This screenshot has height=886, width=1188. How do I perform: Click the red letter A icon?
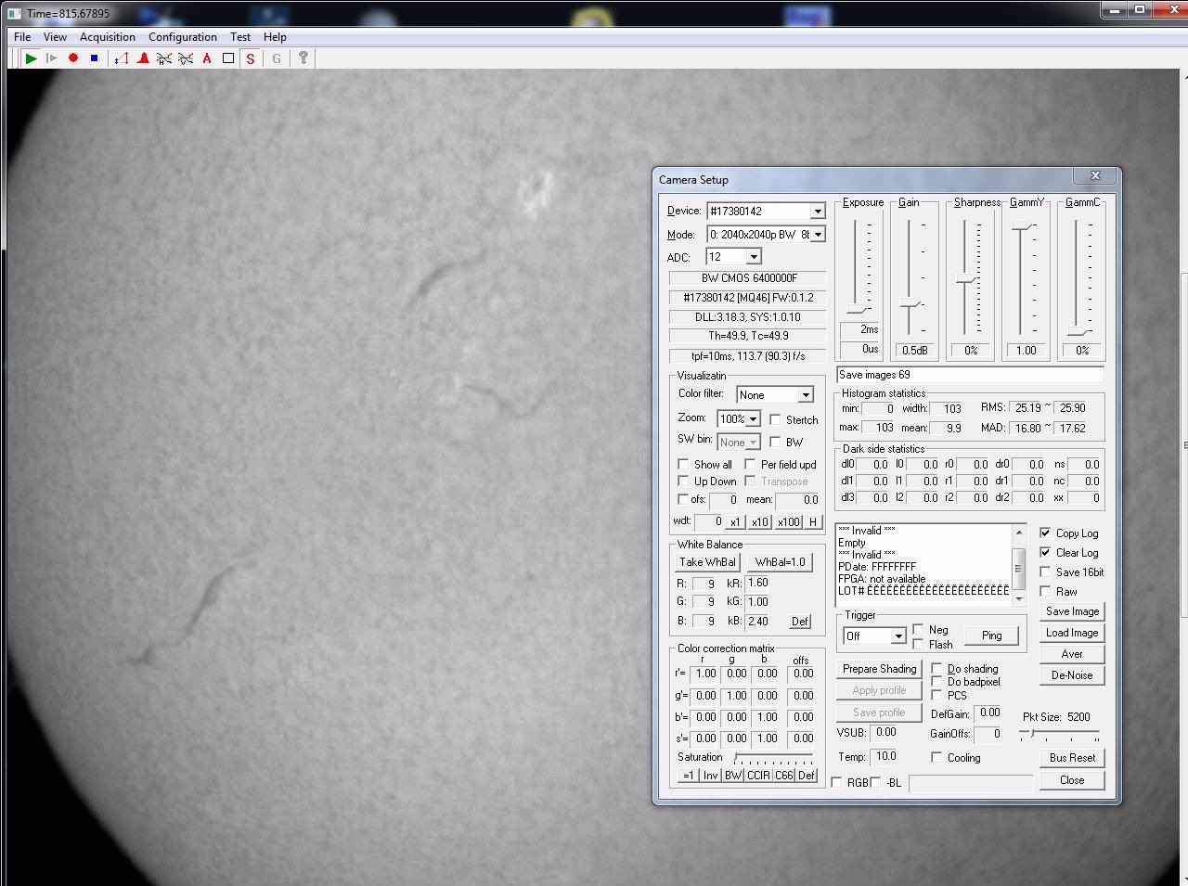coord(207,58)
